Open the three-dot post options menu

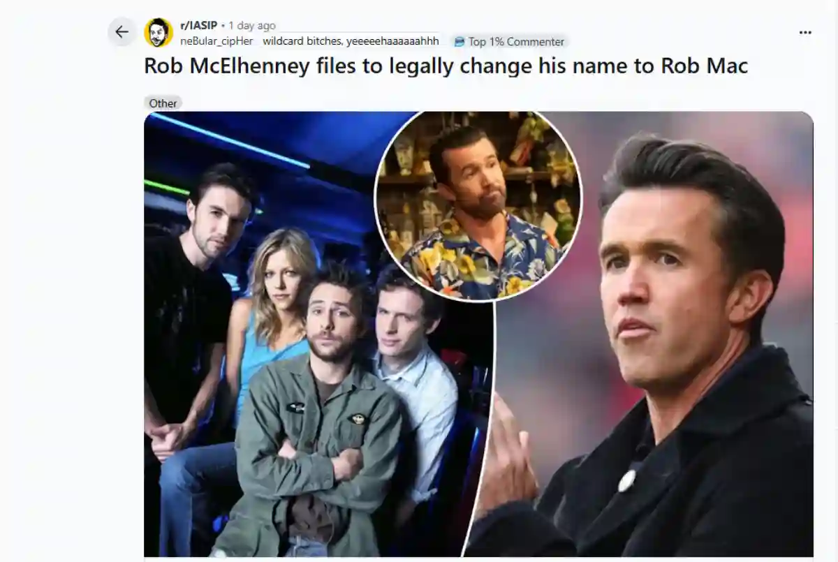[x=805, y=33]
